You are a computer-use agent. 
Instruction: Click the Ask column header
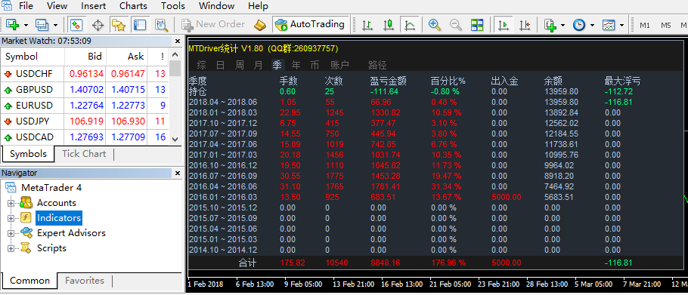coord(127,57)
